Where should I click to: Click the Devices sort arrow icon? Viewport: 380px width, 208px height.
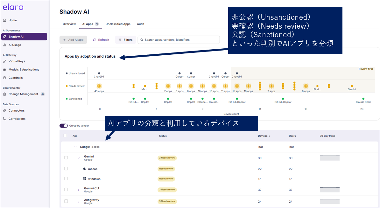(x=269, y=136)
